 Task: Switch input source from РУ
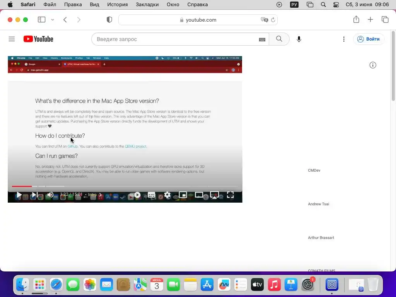pos(294,5)
